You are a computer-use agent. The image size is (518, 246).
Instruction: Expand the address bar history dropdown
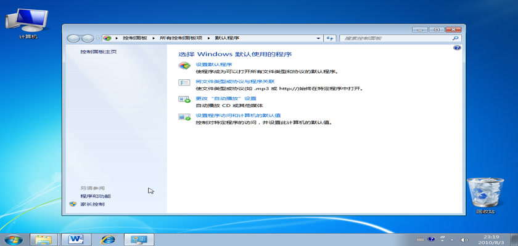318,39
